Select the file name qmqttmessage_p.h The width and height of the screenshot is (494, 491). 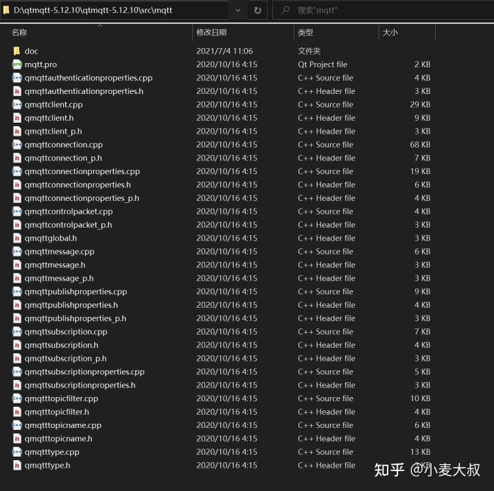pos(59,278)
